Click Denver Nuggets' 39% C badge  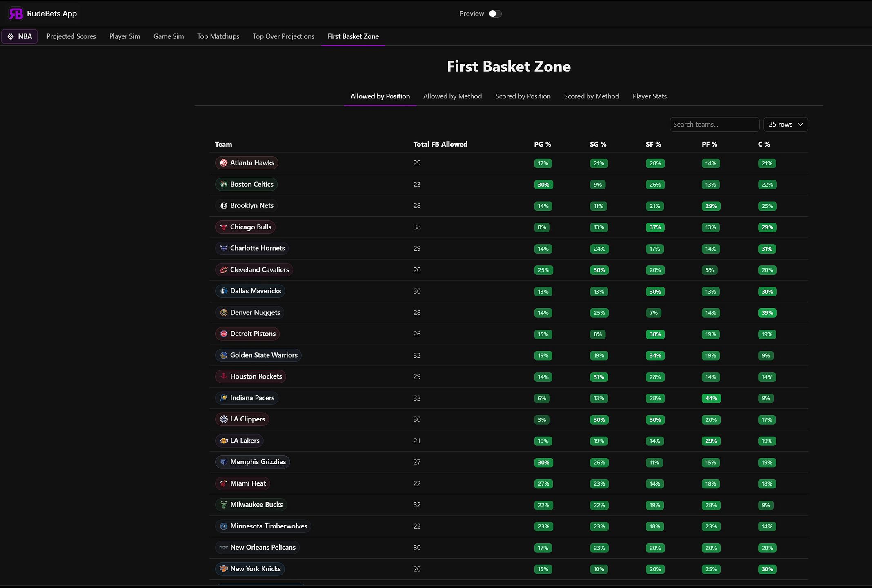(x=767, y=313)
